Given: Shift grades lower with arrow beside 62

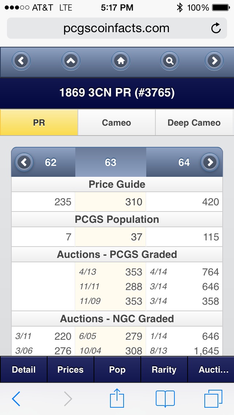Looking at the screenshot, I should [x=24, y=162].
